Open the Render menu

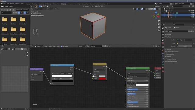pyautogui.click(x=12, y=4)
